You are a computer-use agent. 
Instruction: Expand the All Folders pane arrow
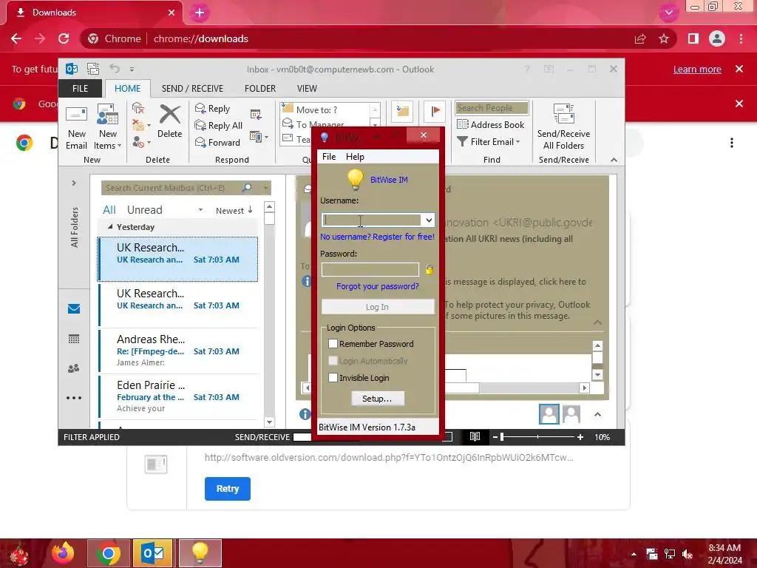click(74, 183)
